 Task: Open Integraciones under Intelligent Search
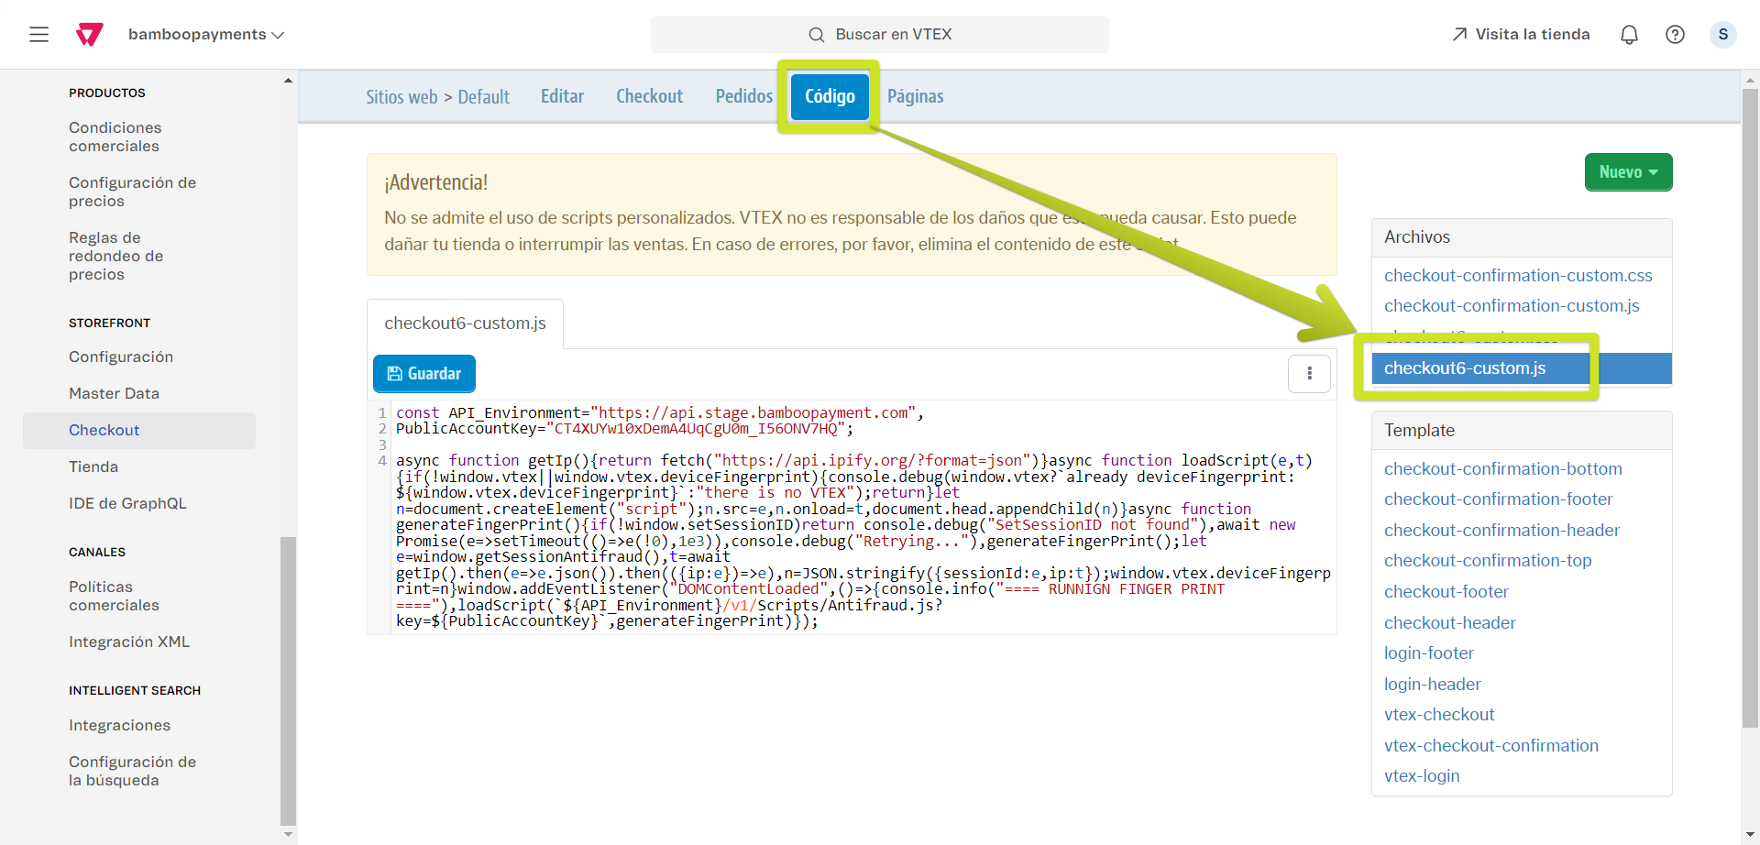(x=119, y=725)
